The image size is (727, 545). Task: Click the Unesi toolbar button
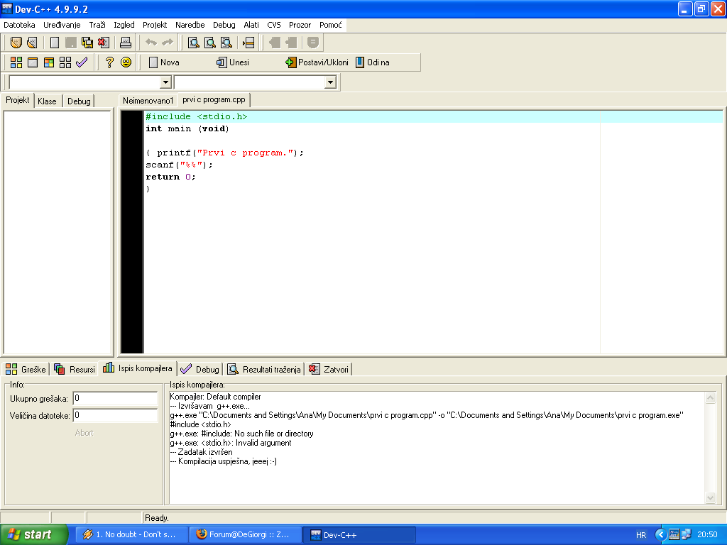point(233,62)
